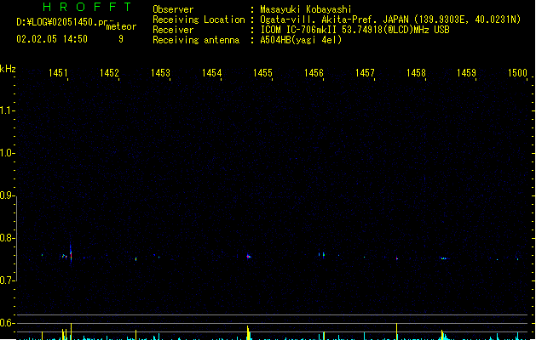Click the meteor count value 9
This screenshot has width=536, height=340.
121,39
